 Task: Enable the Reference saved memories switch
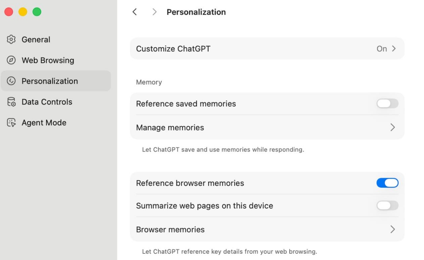coord(387,103)
